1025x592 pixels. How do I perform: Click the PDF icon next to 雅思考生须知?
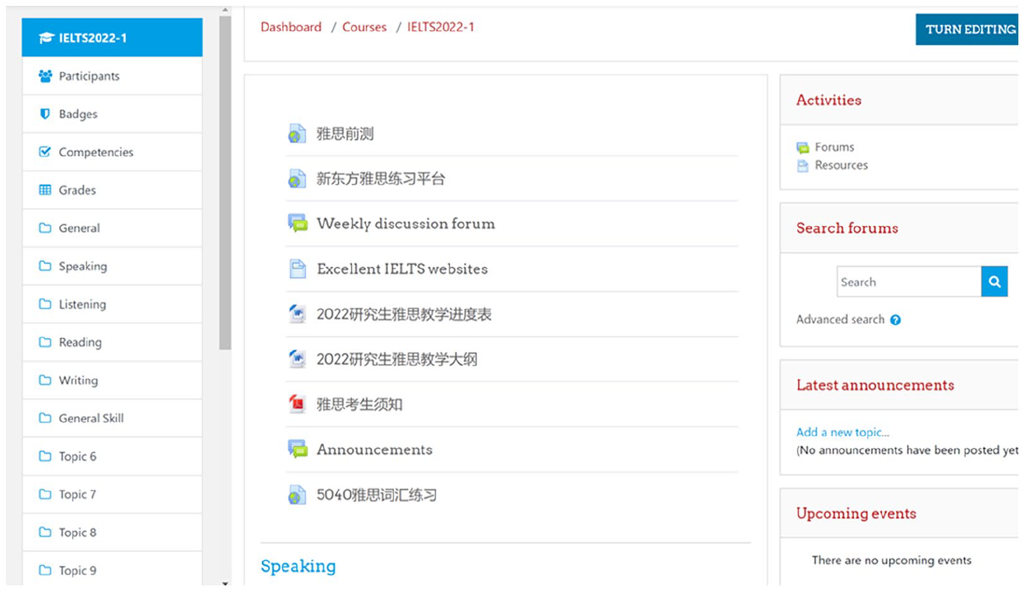[x=297, y=403]
